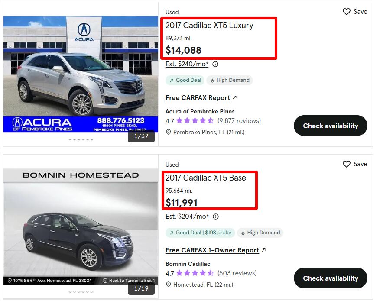The image size is (383, 304).
Task: Open payment info icon next to Est. $240/mo
Action: 215,64
